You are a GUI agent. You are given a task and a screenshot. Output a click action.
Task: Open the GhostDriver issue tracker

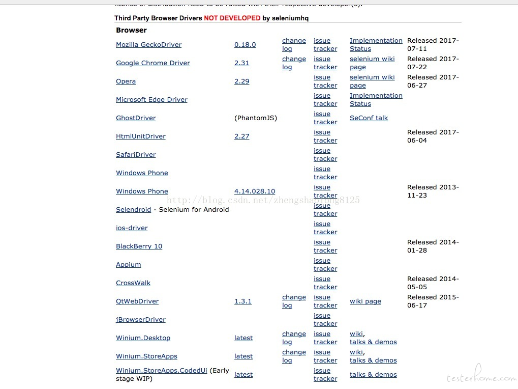(x=325, y=118)
